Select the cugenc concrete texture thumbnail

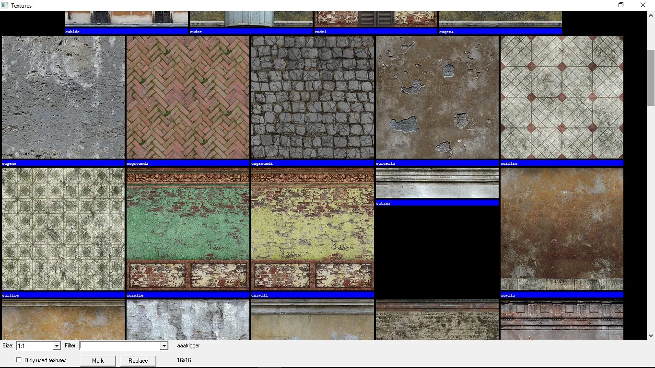[x=63, y=97]
